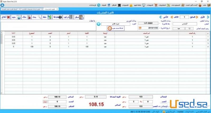The image size is (211, 113).
Task: Click the grid's vertical scrollbar down arrow
Action: (x=2, y=93)
